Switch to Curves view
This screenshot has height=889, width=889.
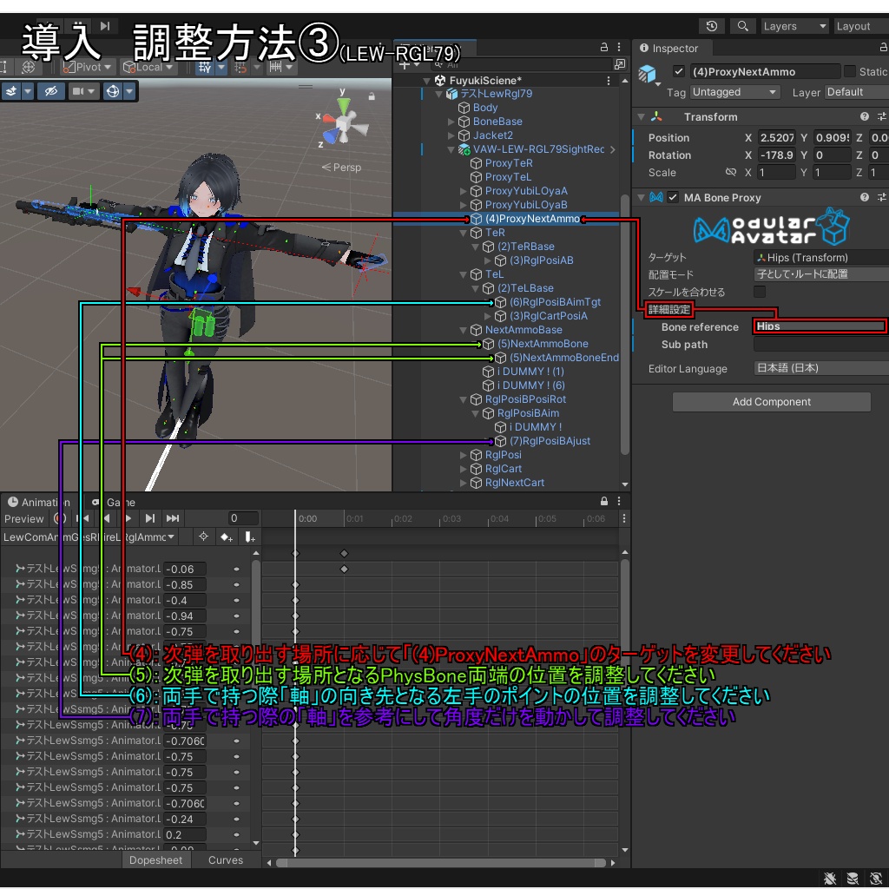click(226, 860)
